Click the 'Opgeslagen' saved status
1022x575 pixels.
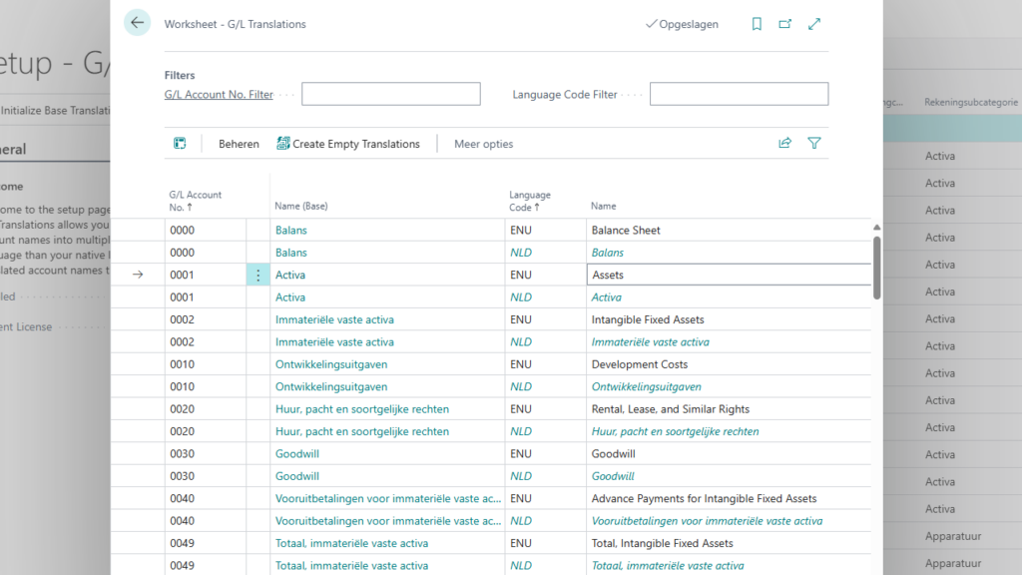point(682,24)
